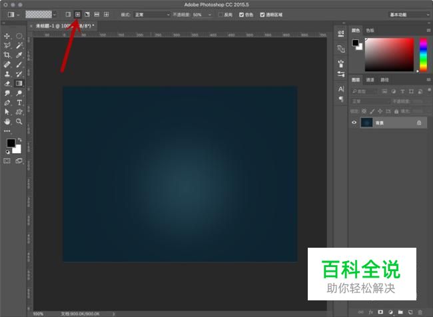This screenshot has width=433, height=317.
Task: Filter layers by smart objects
Action: [x=420, y=91]
